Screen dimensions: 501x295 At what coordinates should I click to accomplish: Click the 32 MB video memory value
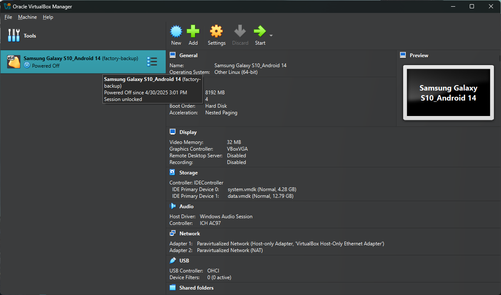click(234, 142)
